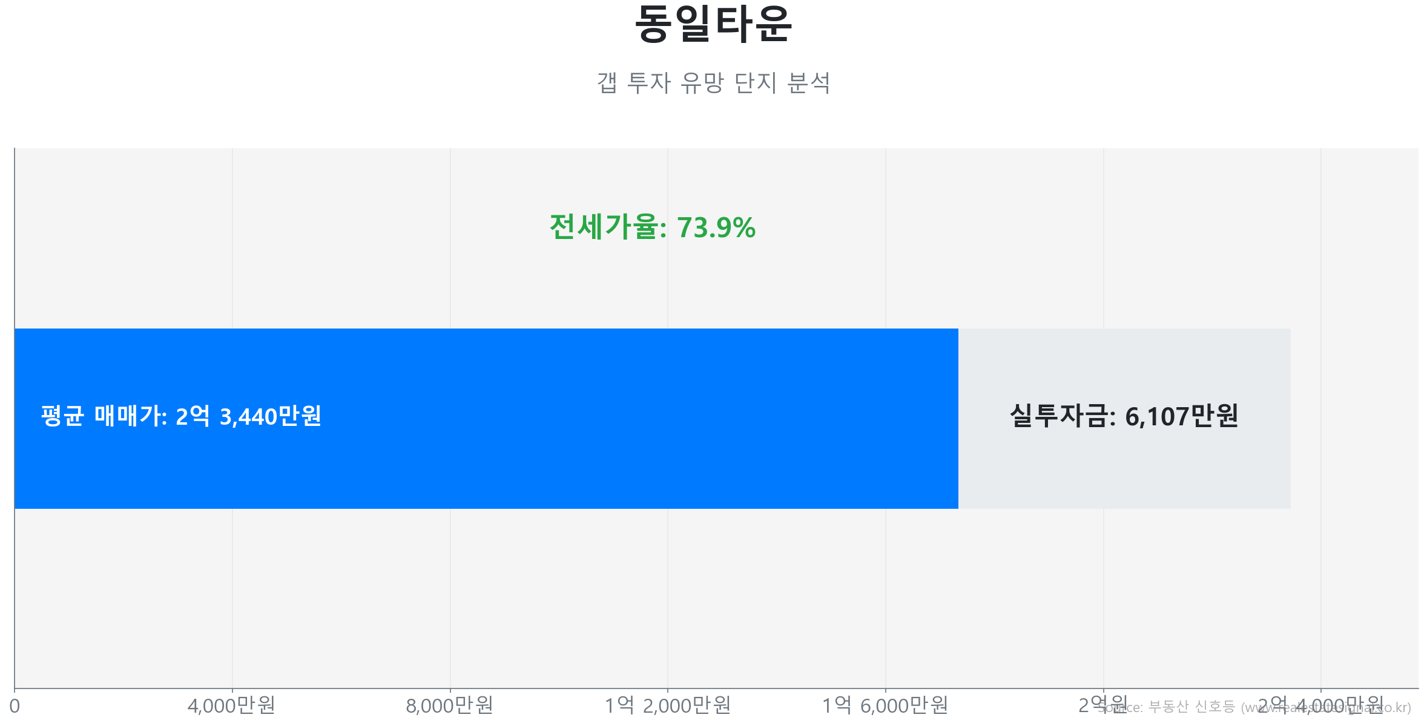Click the chart title 동일타운

pyautogui.click(x=713, y=25)
